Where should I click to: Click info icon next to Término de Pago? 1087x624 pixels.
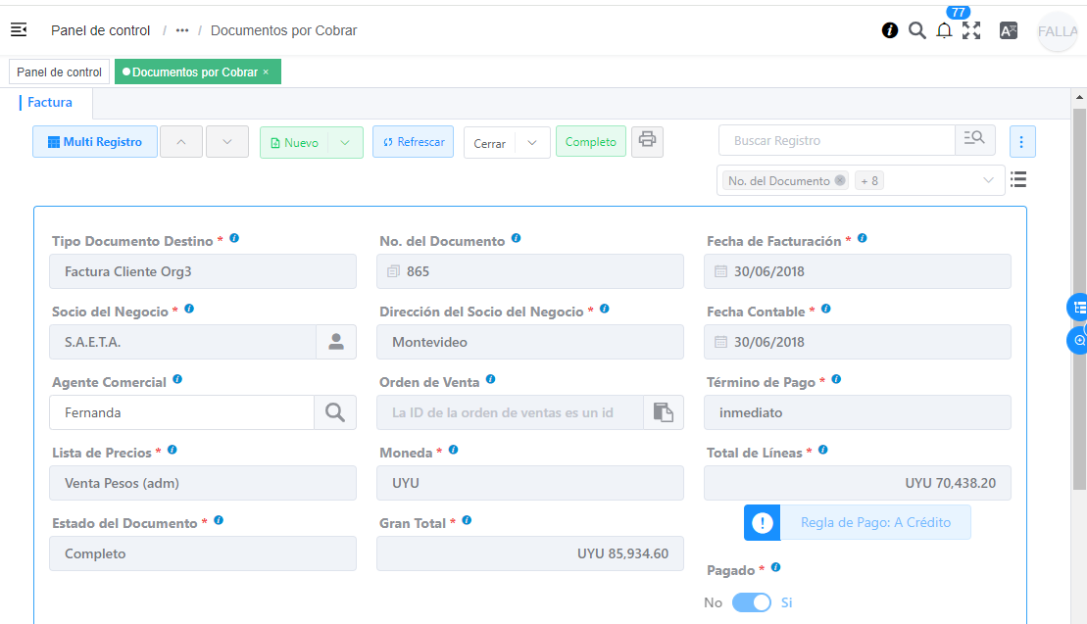point(836,379)
